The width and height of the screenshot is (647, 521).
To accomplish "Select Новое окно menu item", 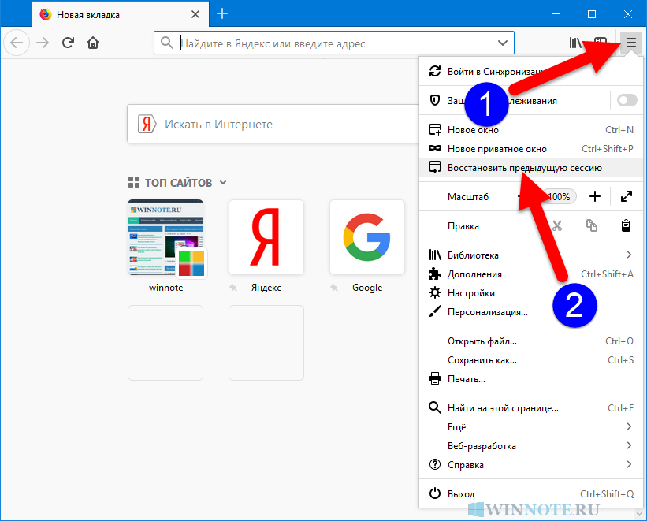I will [531, 129].
